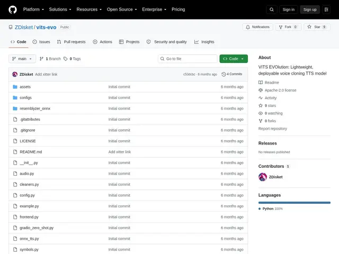The width and height of the screenshot is (339, 254).
Task: Open the config.py file
Action: point(27,195)
